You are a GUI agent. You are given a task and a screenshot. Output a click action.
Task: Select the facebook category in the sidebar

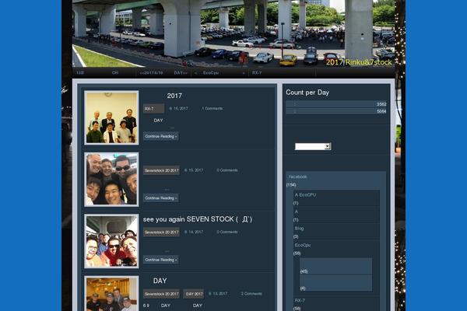(298, 176)
